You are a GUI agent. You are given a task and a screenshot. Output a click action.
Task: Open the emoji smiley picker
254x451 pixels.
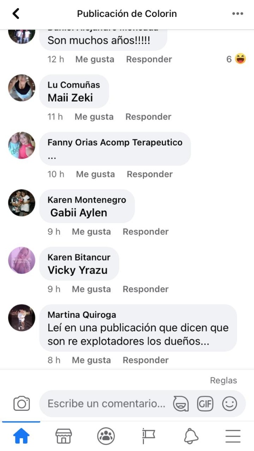(x=229, y=404)
